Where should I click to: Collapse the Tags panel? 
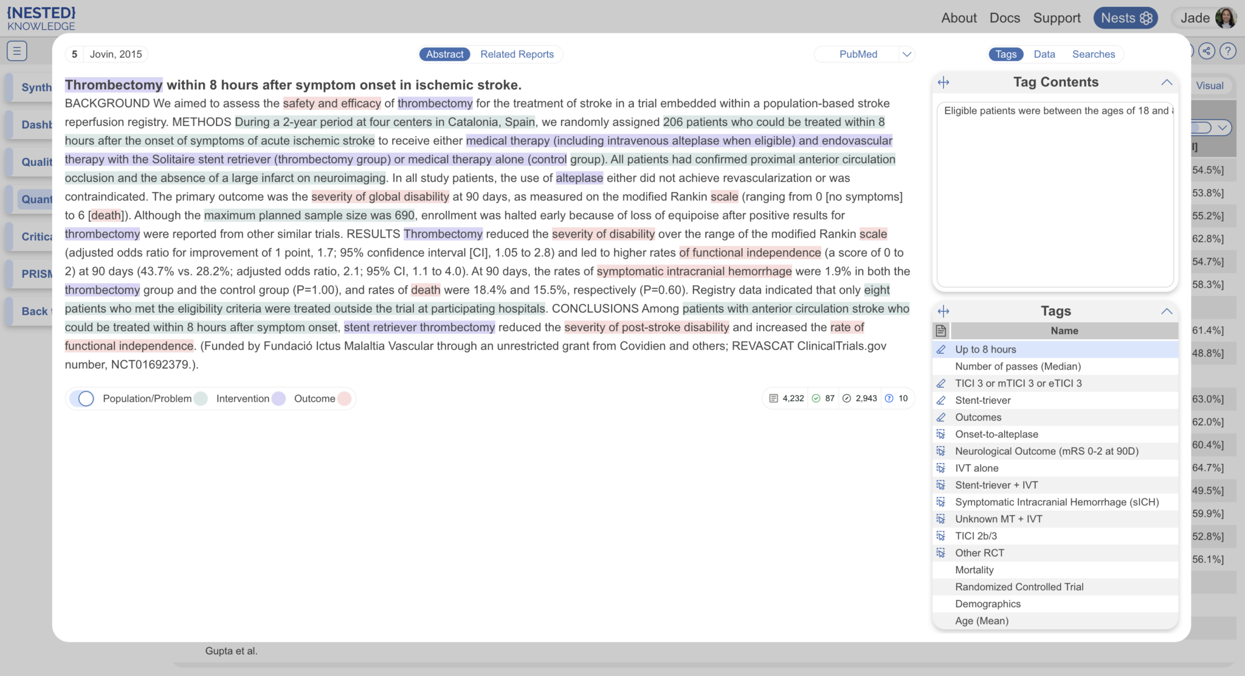(1167, 311)
